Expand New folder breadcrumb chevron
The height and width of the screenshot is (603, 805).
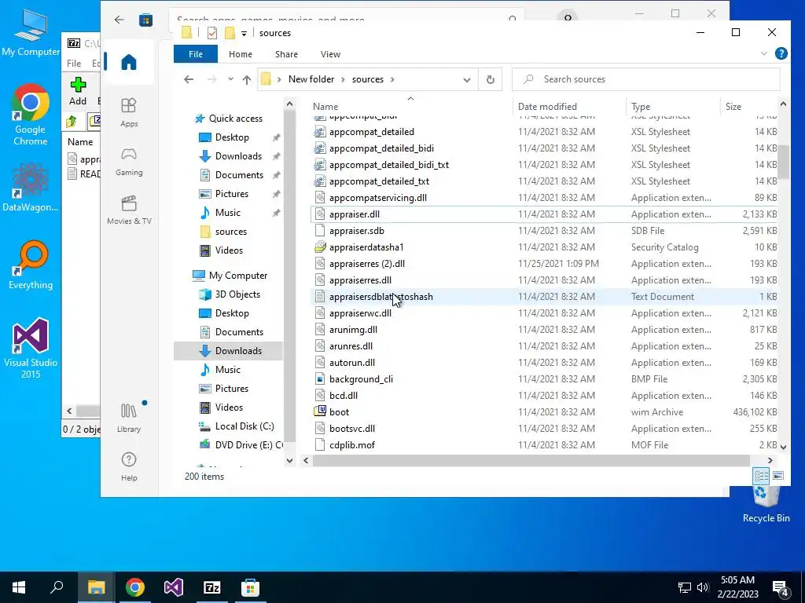click(x=344, y=79)
